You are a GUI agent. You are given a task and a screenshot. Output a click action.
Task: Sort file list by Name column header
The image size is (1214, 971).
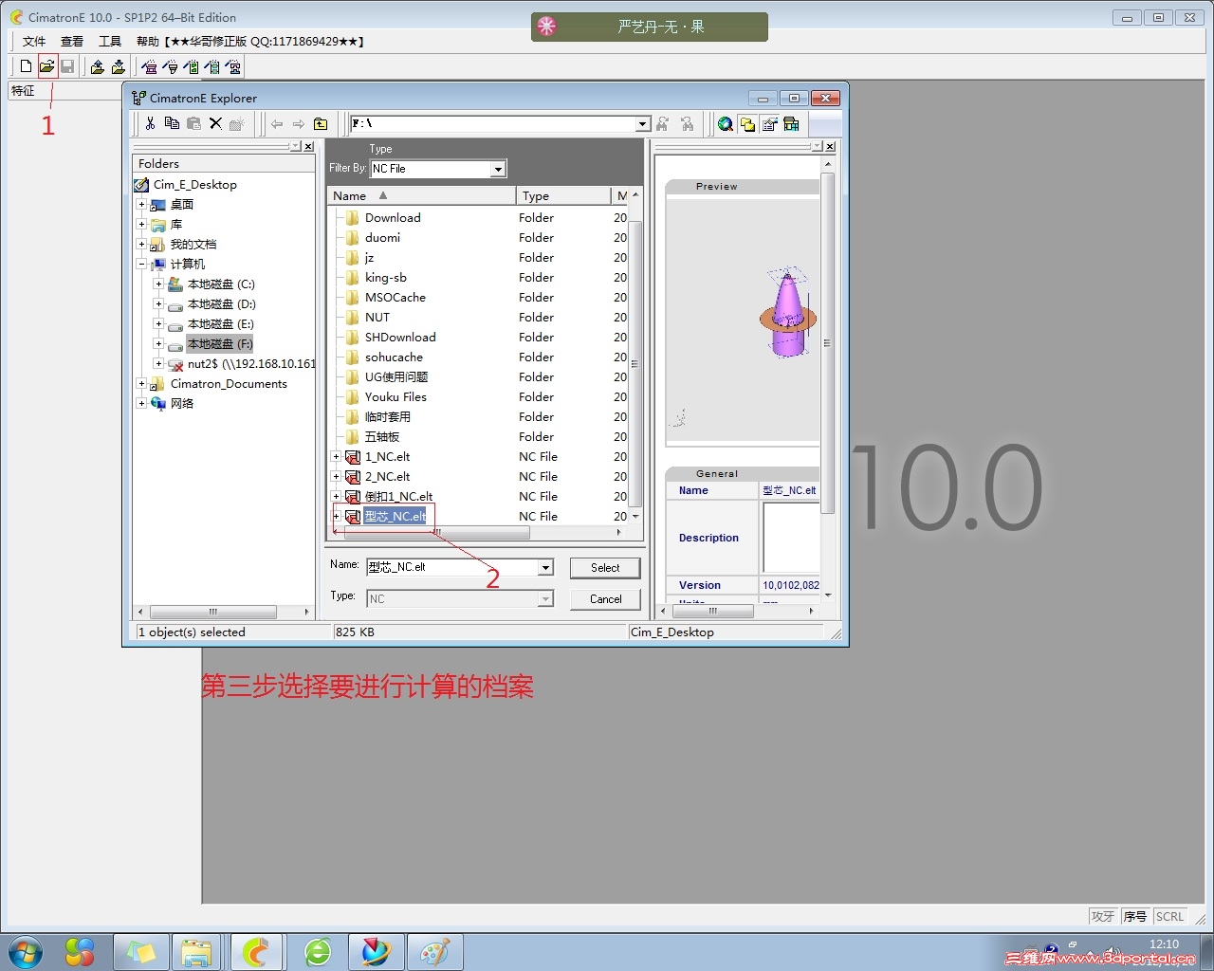click(422, 195)
